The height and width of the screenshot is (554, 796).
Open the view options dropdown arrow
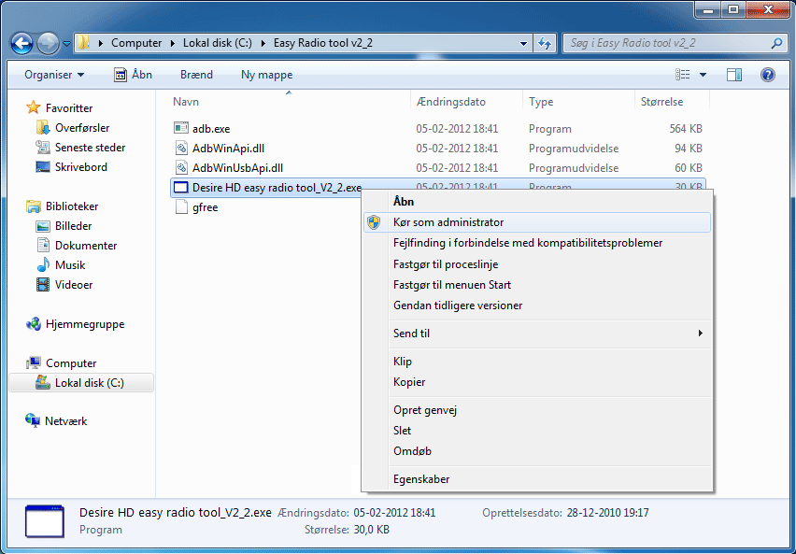click(x=704, y=75)
